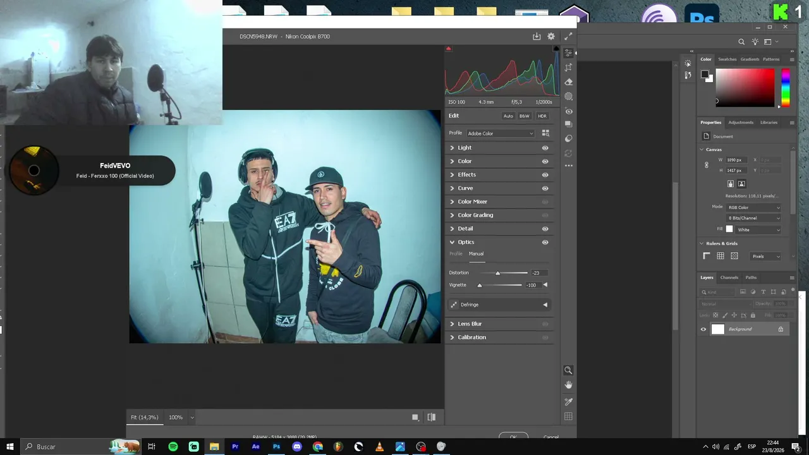Image resolution: width=809 pixels, height=455 pixels.
Task: Switch to the Swatches tab
Action: [727, 59]
